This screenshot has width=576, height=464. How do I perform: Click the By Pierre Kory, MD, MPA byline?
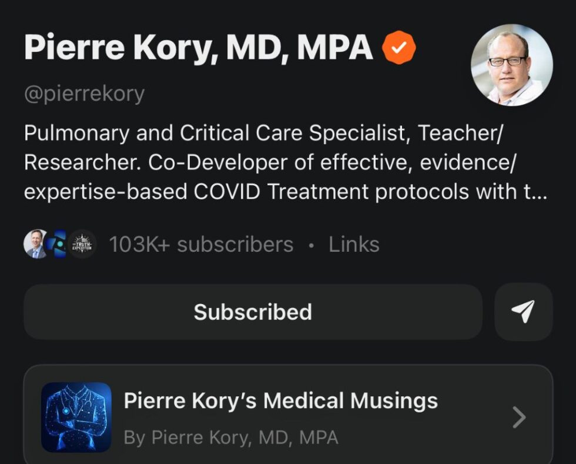(230, 437)
